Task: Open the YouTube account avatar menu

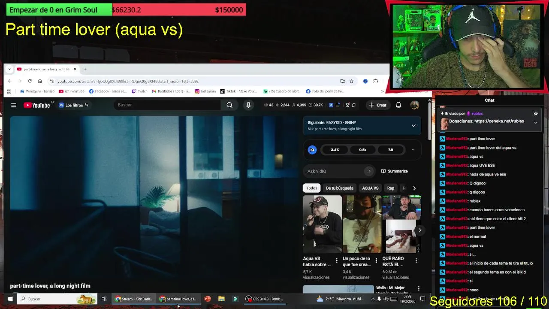Action: tap(414, 105)
